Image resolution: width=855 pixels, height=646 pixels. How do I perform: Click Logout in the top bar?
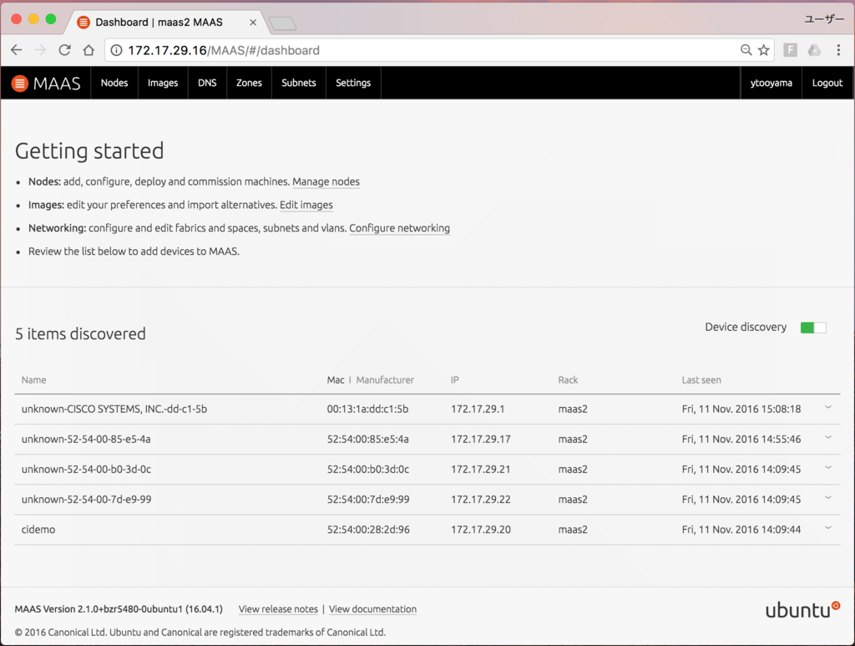827,83
